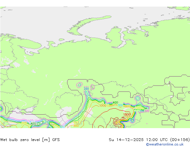Click the '1000' label directly beneath '1500'
Image resolution: width=190 pixels, height=147 pixels.
coord(128,117)
